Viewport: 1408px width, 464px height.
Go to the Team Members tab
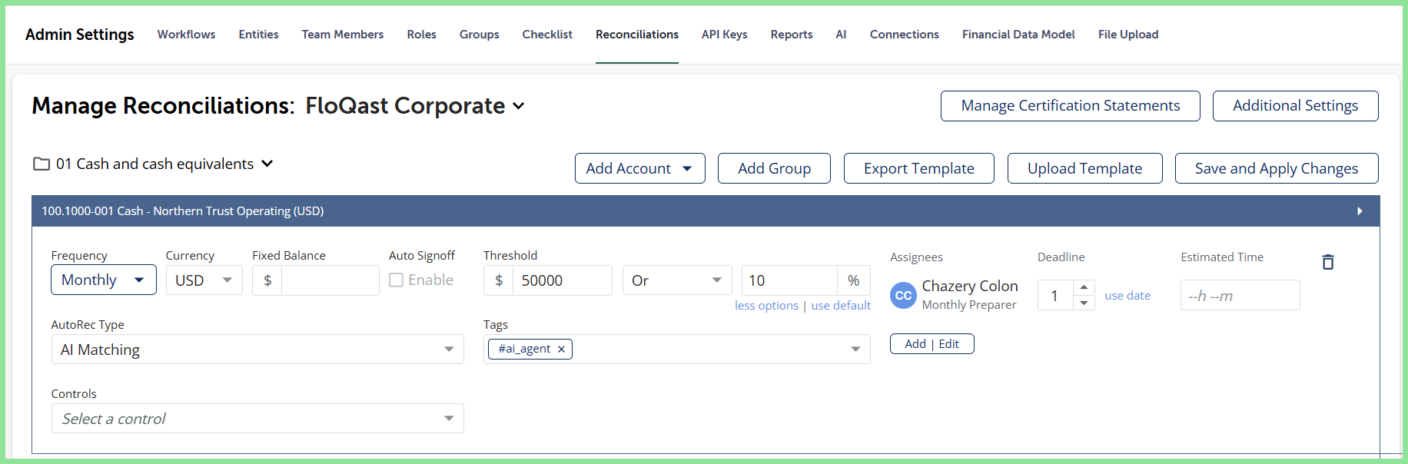point(343,35)
